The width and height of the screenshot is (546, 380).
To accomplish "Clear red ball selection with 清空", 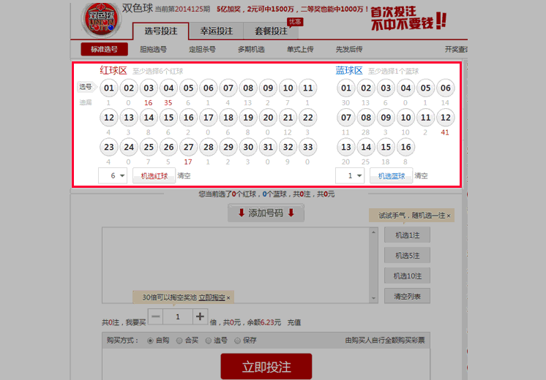I will pos(184,176).
